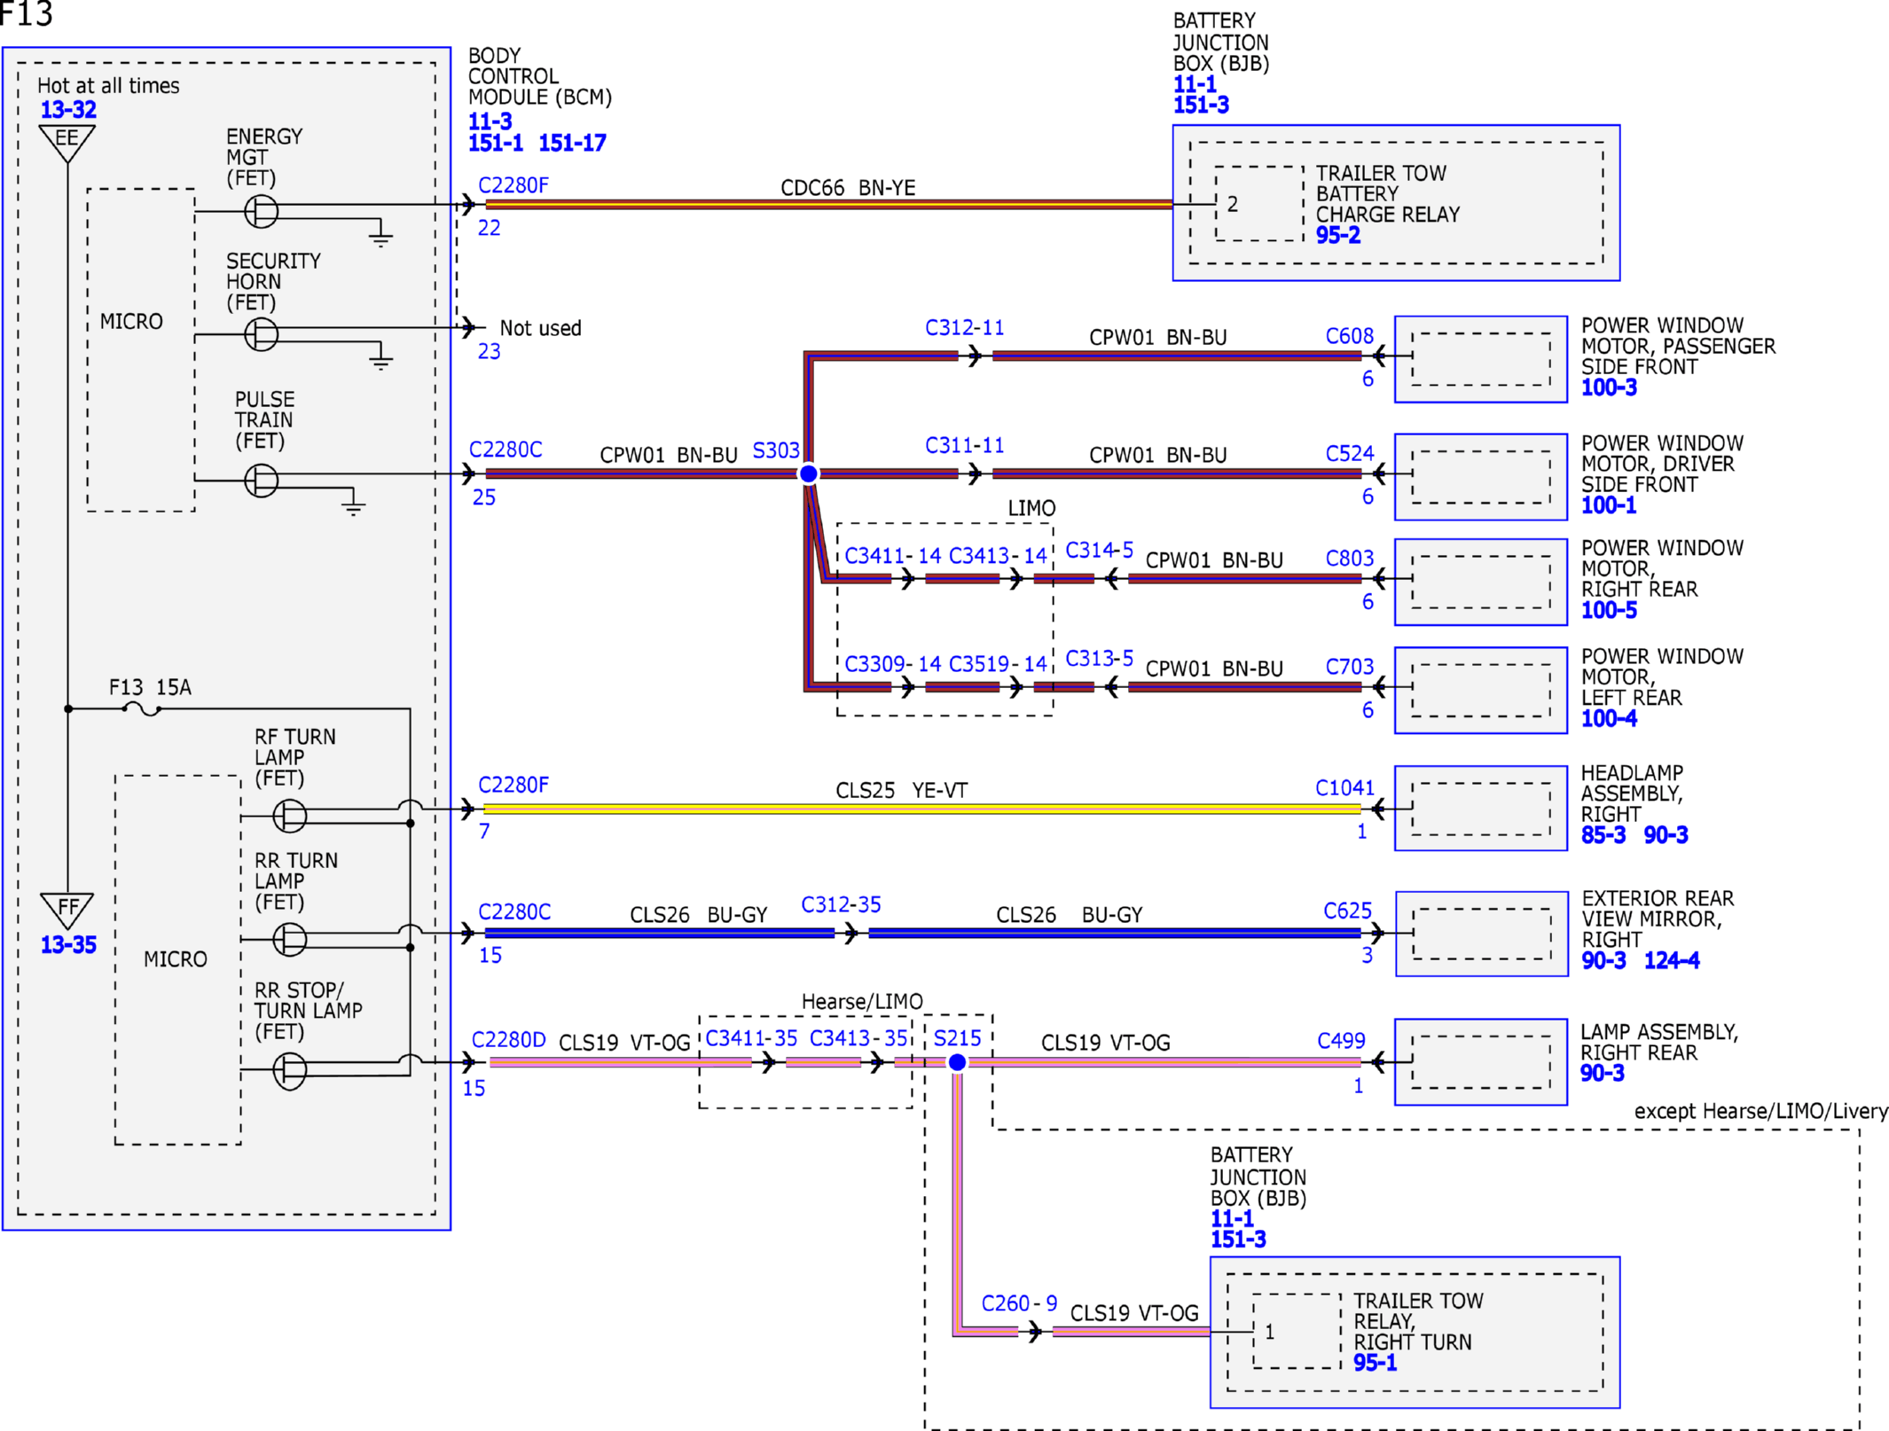Screen dimensions: 1889x1431
Task: Follow the BCM 11-3 reference link
Action: (490, 121)
